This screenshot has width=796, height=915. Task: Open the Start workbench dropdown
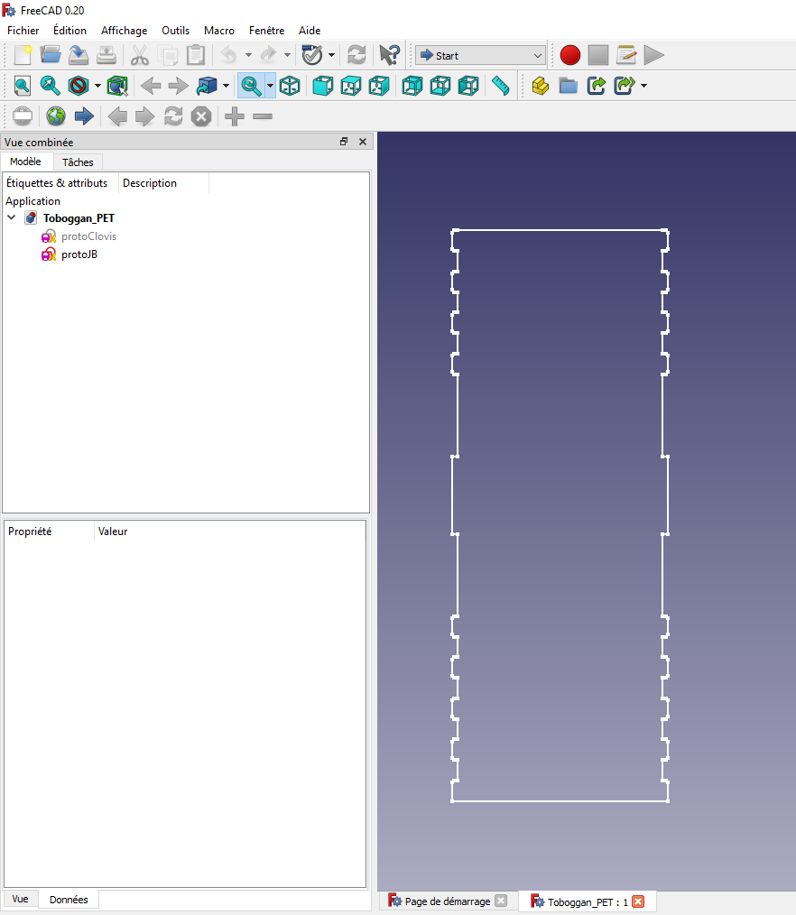click(480, 55)
